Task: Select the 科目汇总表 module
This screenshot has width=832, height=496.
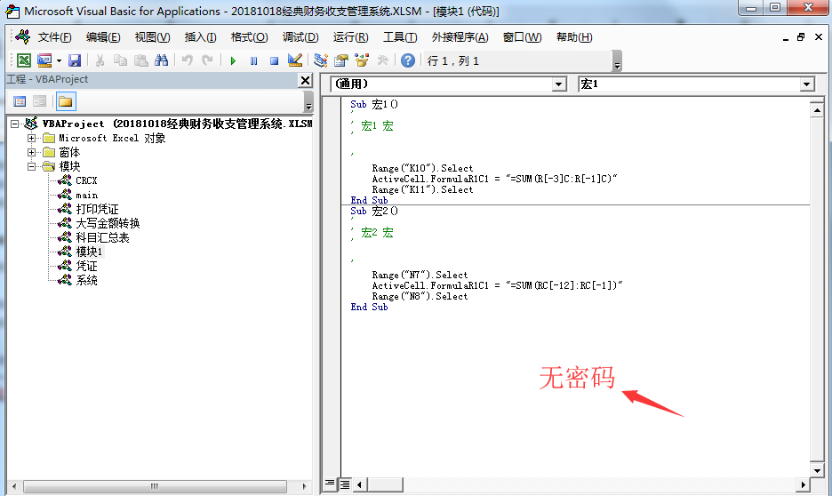Action: pyautogui.click(x=102, y=237)
